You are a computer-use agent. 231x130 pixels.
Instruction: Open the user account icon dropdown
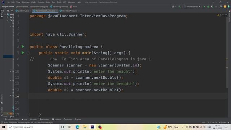click(174, 6)
